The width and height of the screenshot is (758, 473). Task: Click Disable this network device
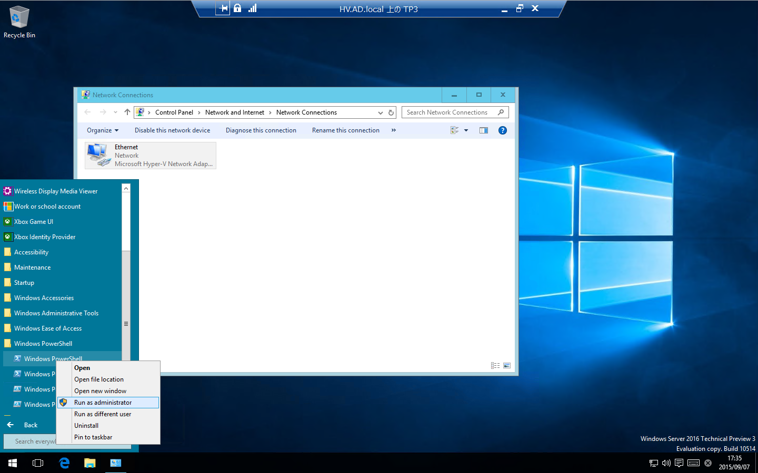(x=172, y=130)
